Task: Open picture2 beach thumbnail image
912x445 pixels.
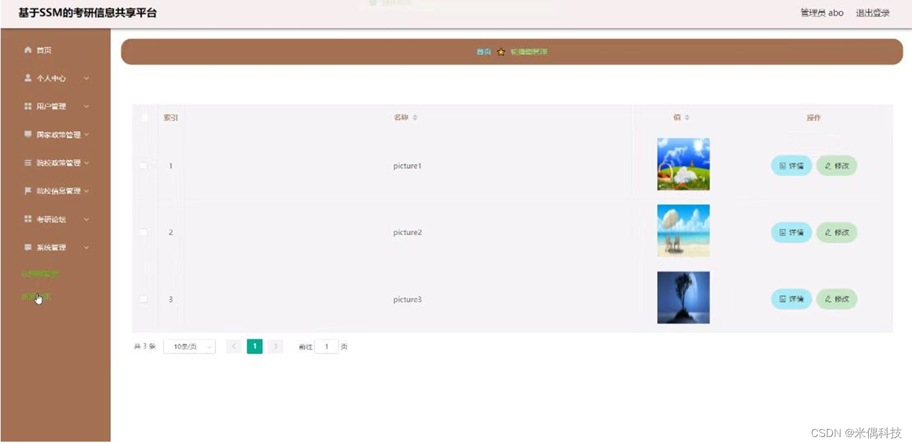Action: [x=683, y=230]
